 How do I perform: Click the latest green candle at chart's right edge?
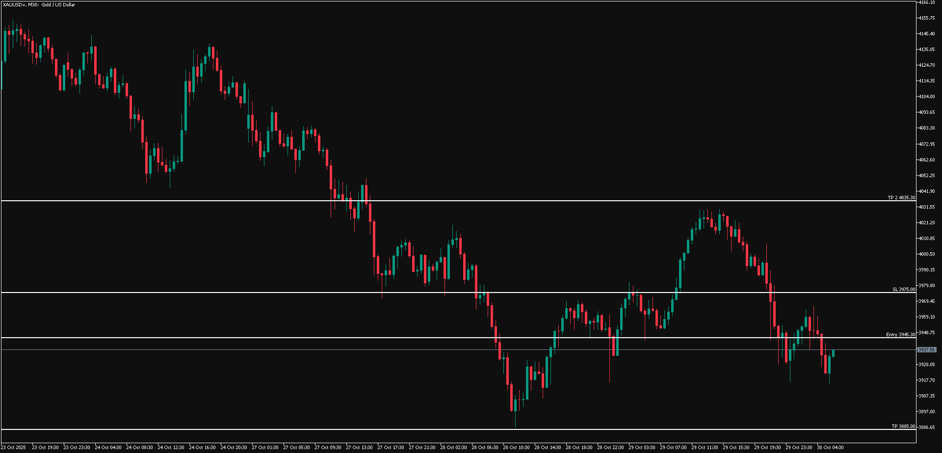coord(833,353)
